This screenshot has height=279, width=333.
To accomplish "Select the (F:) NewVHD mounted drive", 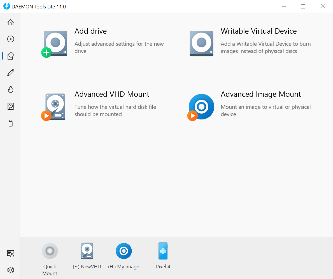I will (87, 251).
